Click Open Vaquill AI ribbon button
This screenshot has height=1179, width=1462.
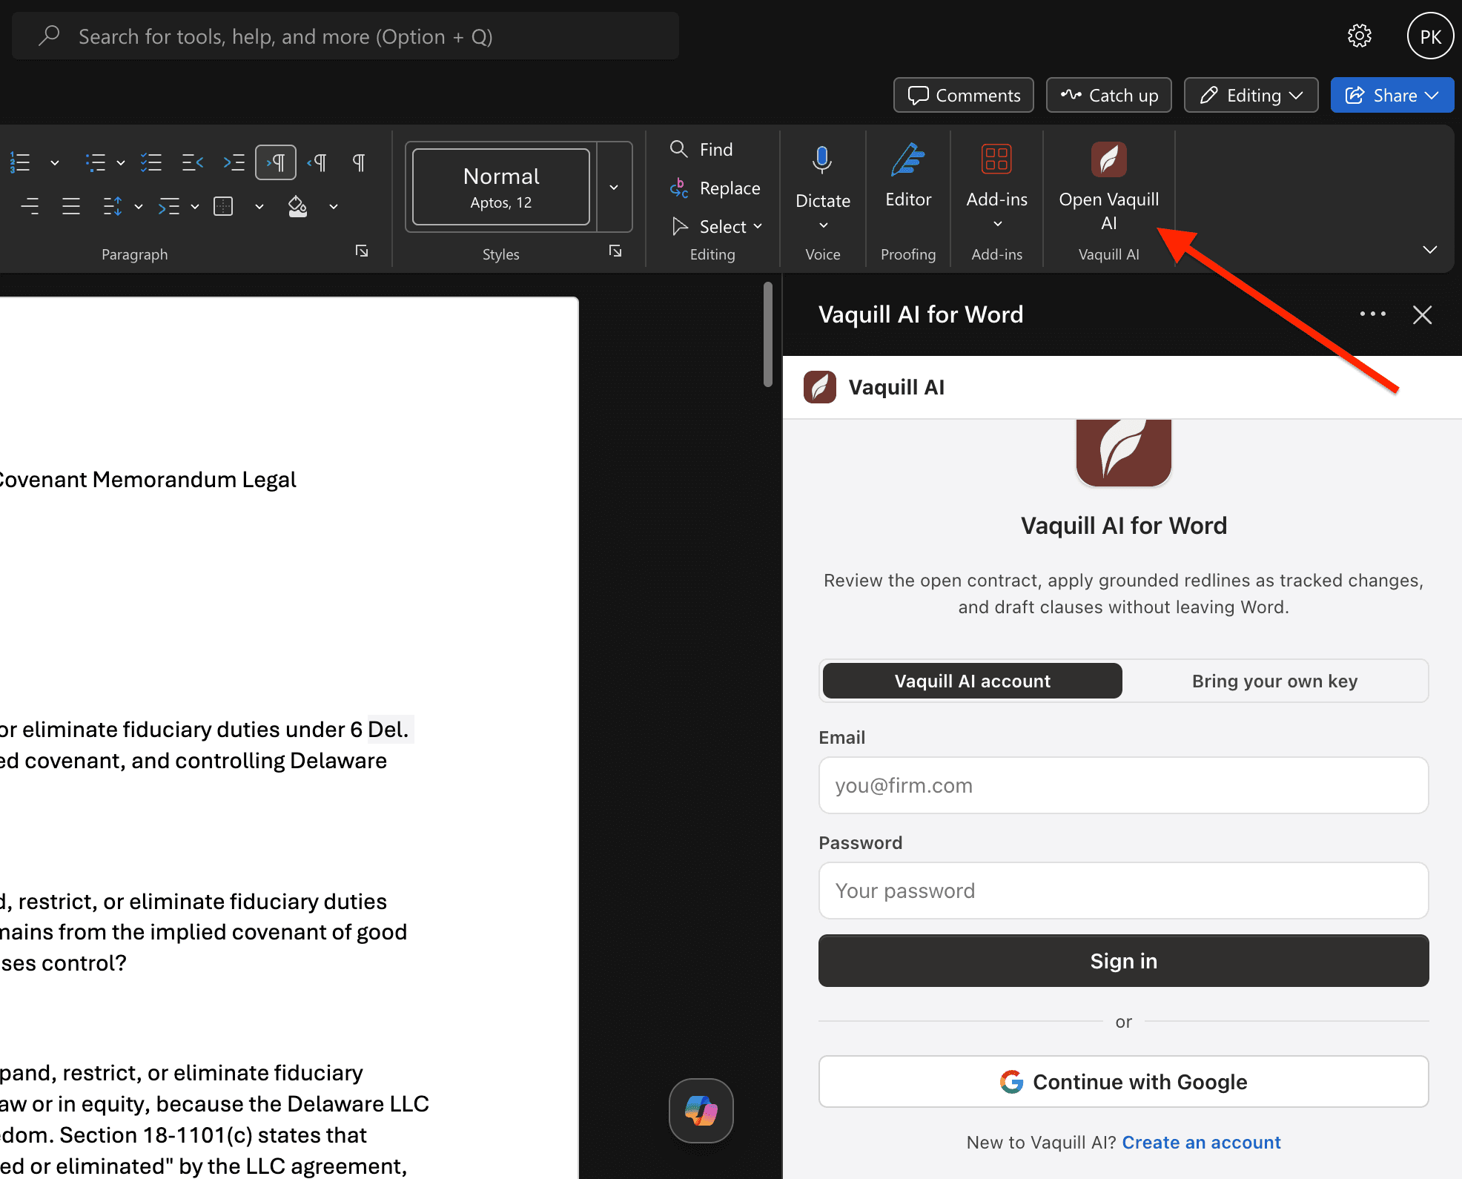click(x=1108, y=187)
